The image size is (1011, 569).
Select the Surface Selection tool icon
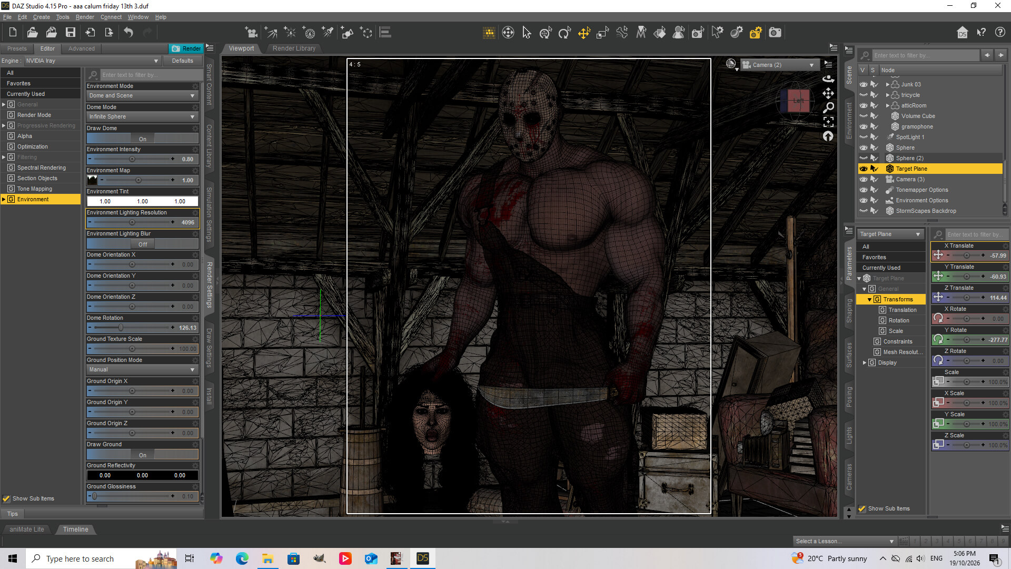(660, 33)
